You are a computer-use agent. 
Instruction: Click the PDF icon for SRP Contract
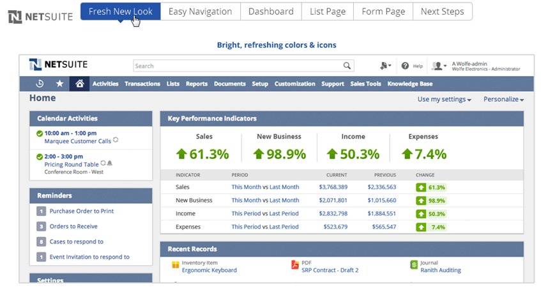point(294,265)
